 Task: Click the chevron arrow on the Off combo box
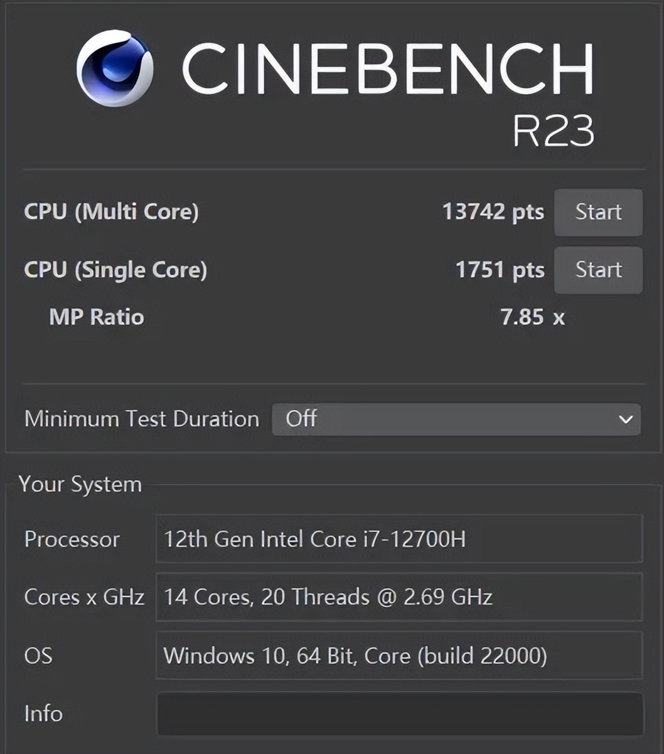pos(626,419)
